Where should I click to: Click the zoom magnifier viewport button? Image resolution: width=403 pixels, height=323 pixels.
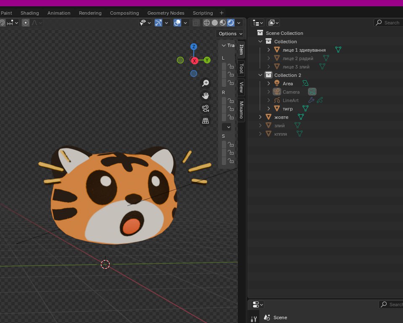(x=205, y=83)
